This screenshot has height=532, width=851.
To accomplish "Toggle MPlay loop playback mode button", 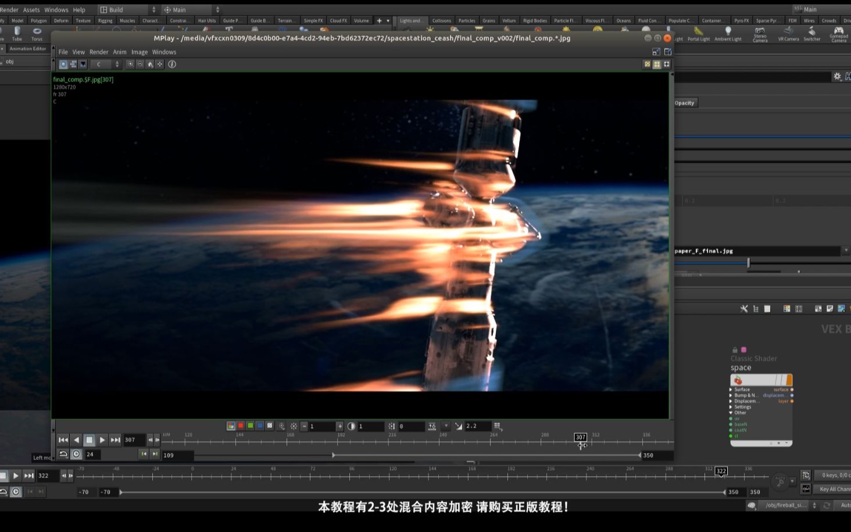I will point(63,454).
